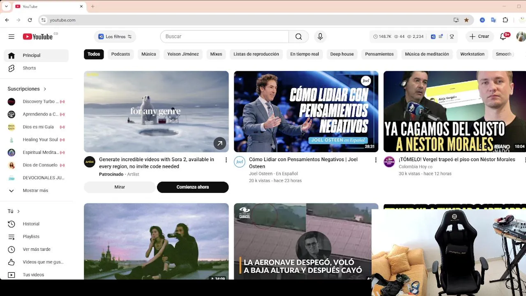Expand Mostrar más subscriptions

click(36, 191)
